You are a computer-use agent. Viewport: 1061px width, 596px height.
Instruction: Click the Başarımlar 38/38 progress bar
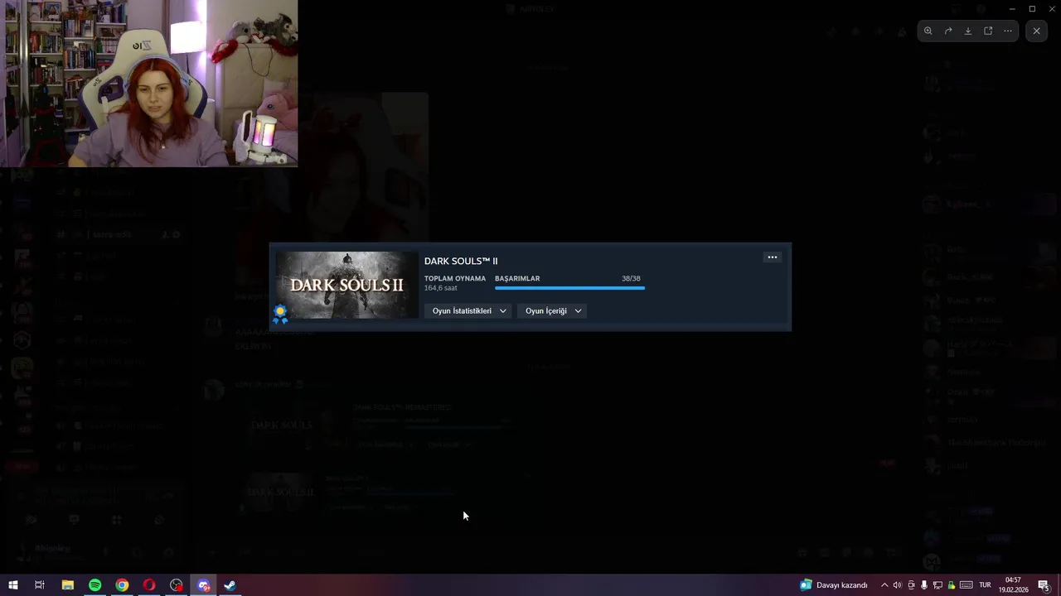click(x=569, y=287)
